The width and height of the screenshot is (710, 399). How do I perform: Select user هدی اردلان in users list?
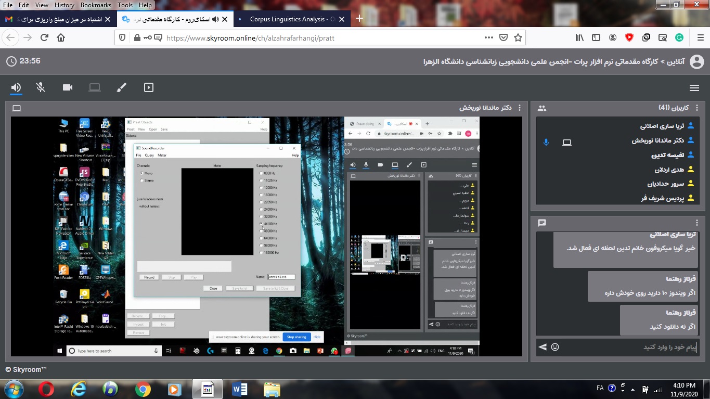(670, 170)
